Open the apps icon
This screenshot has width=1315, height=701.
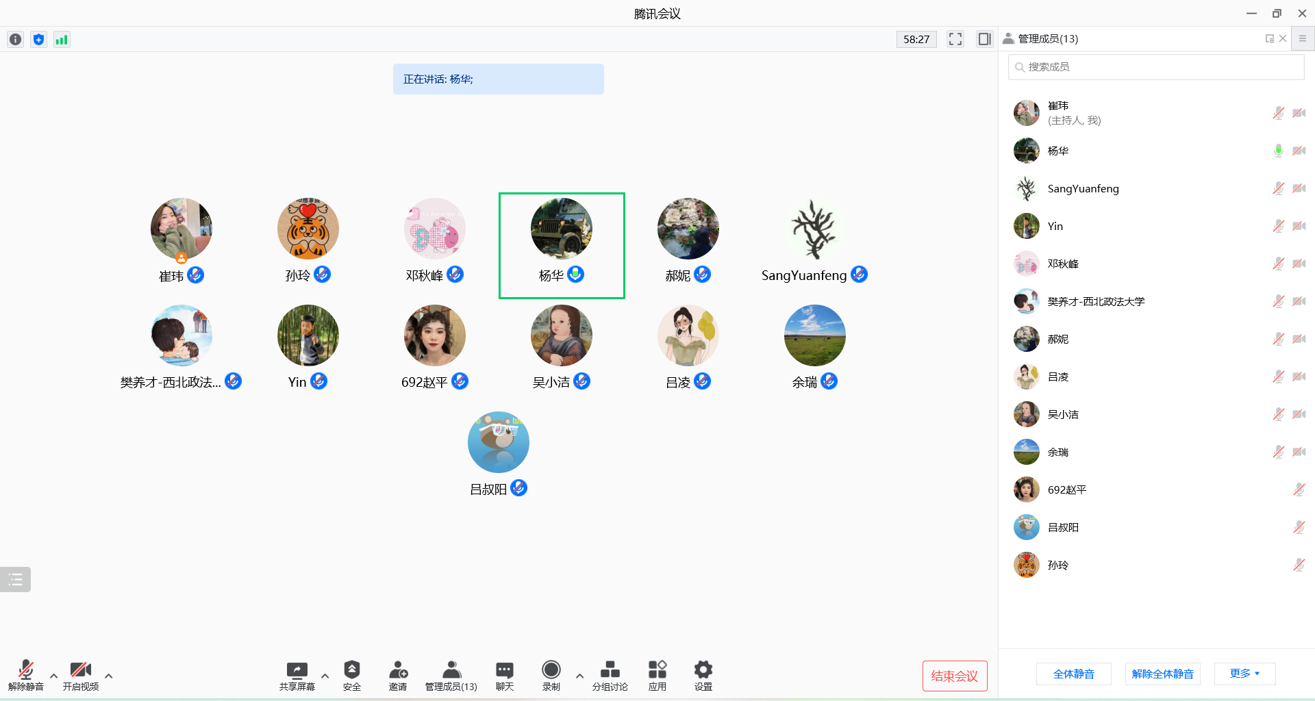[657, 670]
